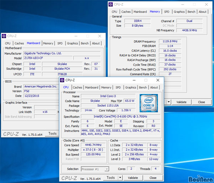Click the Specification field Intel(R) Core(TM) i3-6100
The width and height of the screenshot is (214, 183).
[x=121, y=117]
